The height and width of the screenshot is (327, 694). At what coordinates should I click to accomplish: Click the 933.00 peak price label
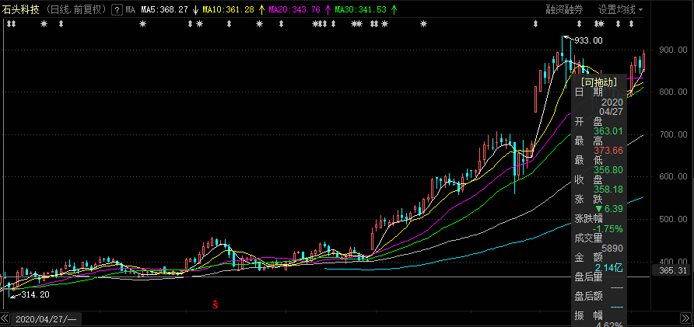pos(588,40)
